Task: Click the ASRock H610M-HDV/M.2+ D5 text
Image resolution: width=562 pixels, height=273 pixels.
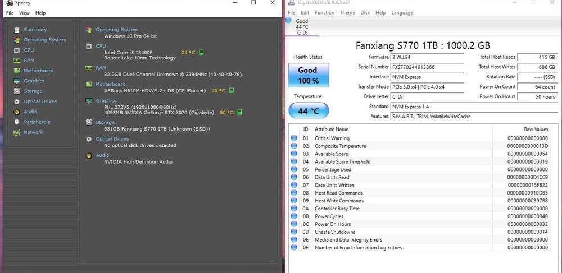Action: [155, 91]
